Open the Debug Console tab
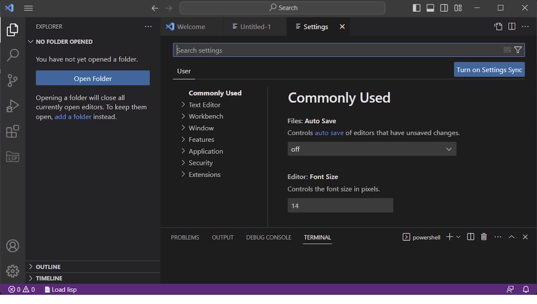This screenshot has height=304, width=537. (x=268, y=237)
